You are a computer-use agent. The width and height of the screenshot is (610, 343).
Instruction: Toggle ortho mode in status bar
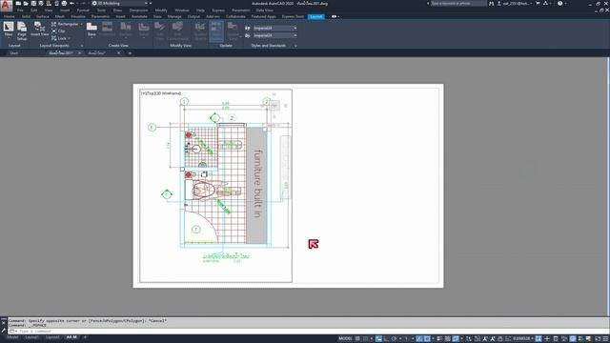[386, 339]
